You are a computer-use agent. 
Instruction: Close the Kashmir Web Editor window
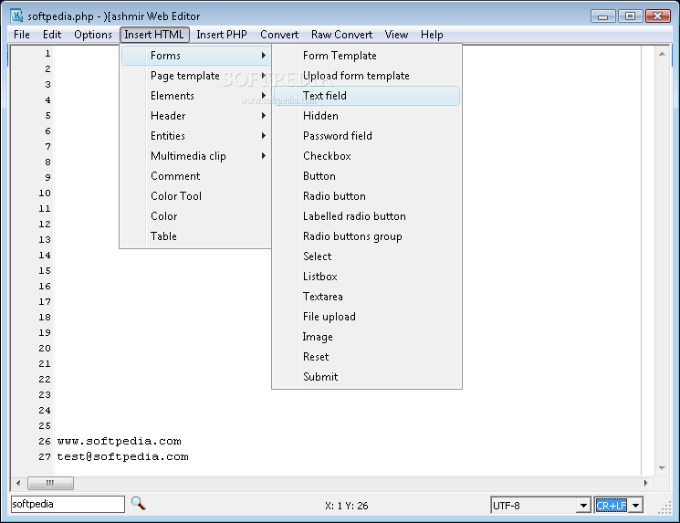coord(658,16)
